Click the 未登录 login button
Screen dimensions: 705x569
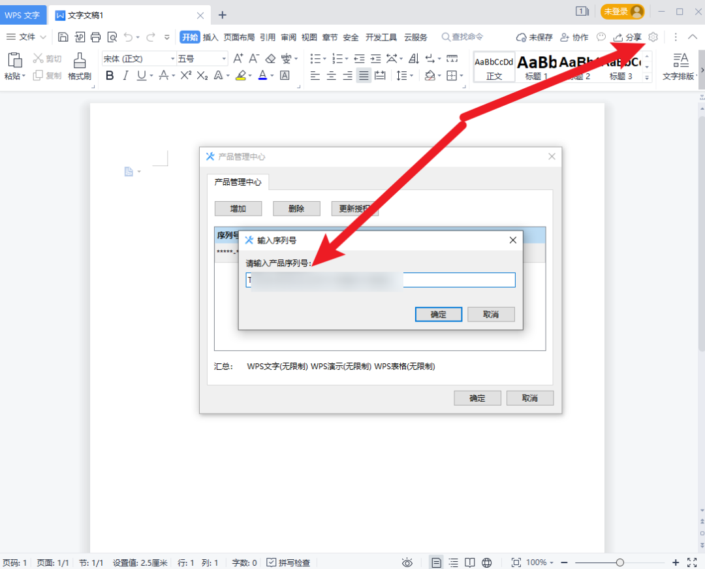623,12
